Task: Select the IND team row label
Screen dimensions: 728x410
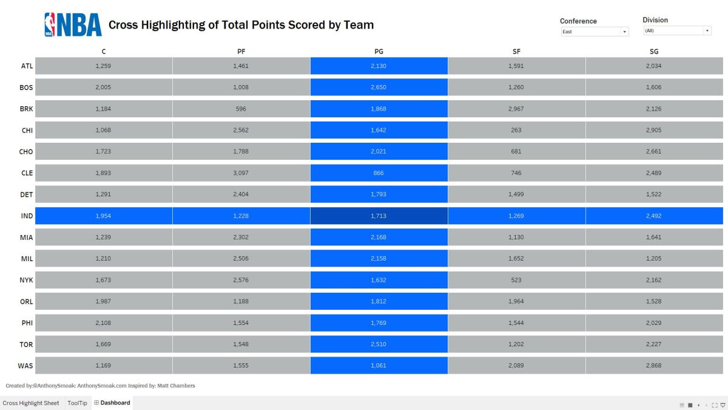Action: (26, 216)
